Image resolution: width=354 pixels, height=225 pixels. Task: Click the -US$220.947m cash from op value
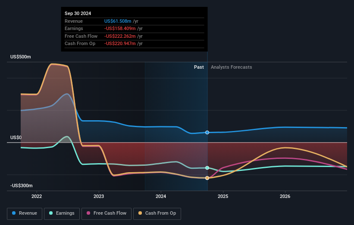(x=120, y=44)
